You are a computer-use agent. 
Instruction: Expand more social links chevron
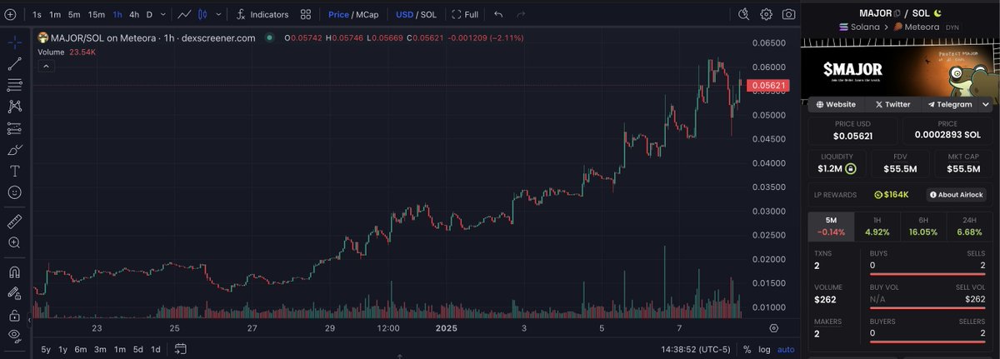[x=986, y=104]
